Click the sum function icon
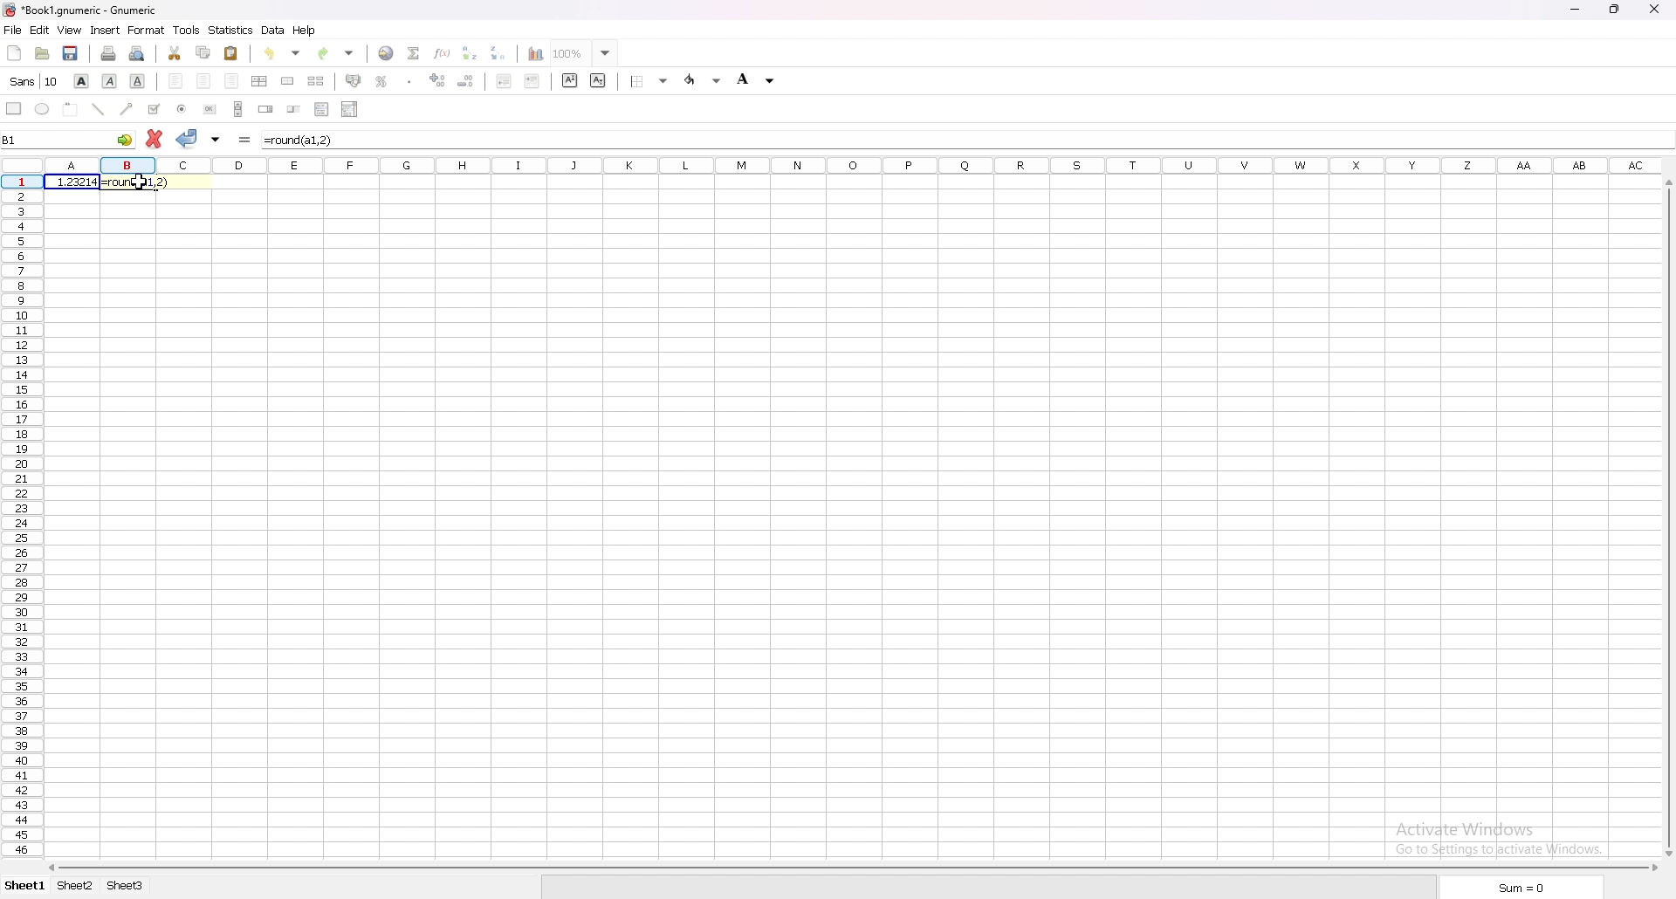 tap(415, 53)
